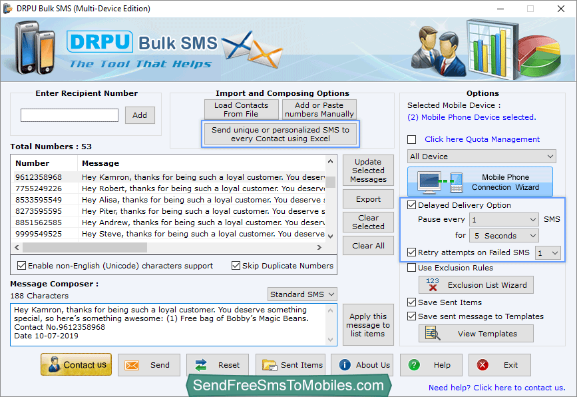Click Add or Paste numbers Manually
This screenshot has height=397, width=577.
(x=319, y=109)
